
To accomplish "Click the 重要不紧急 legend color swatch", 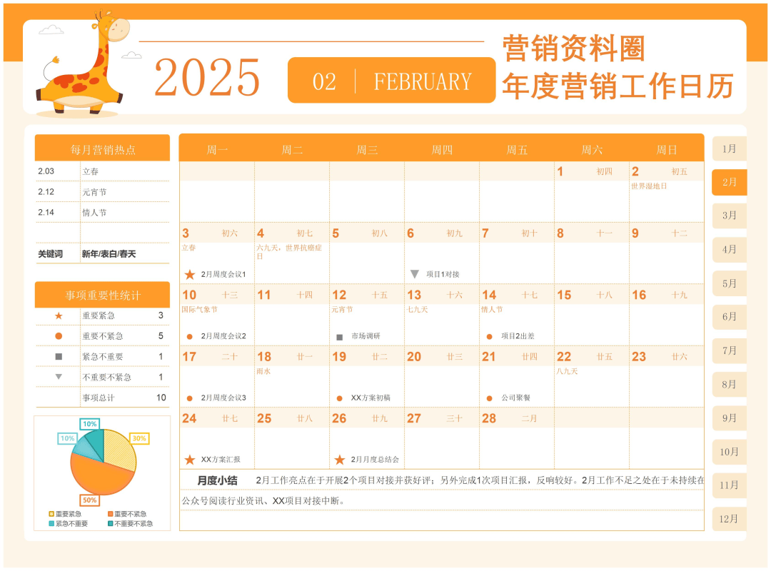I will point(111,514).
